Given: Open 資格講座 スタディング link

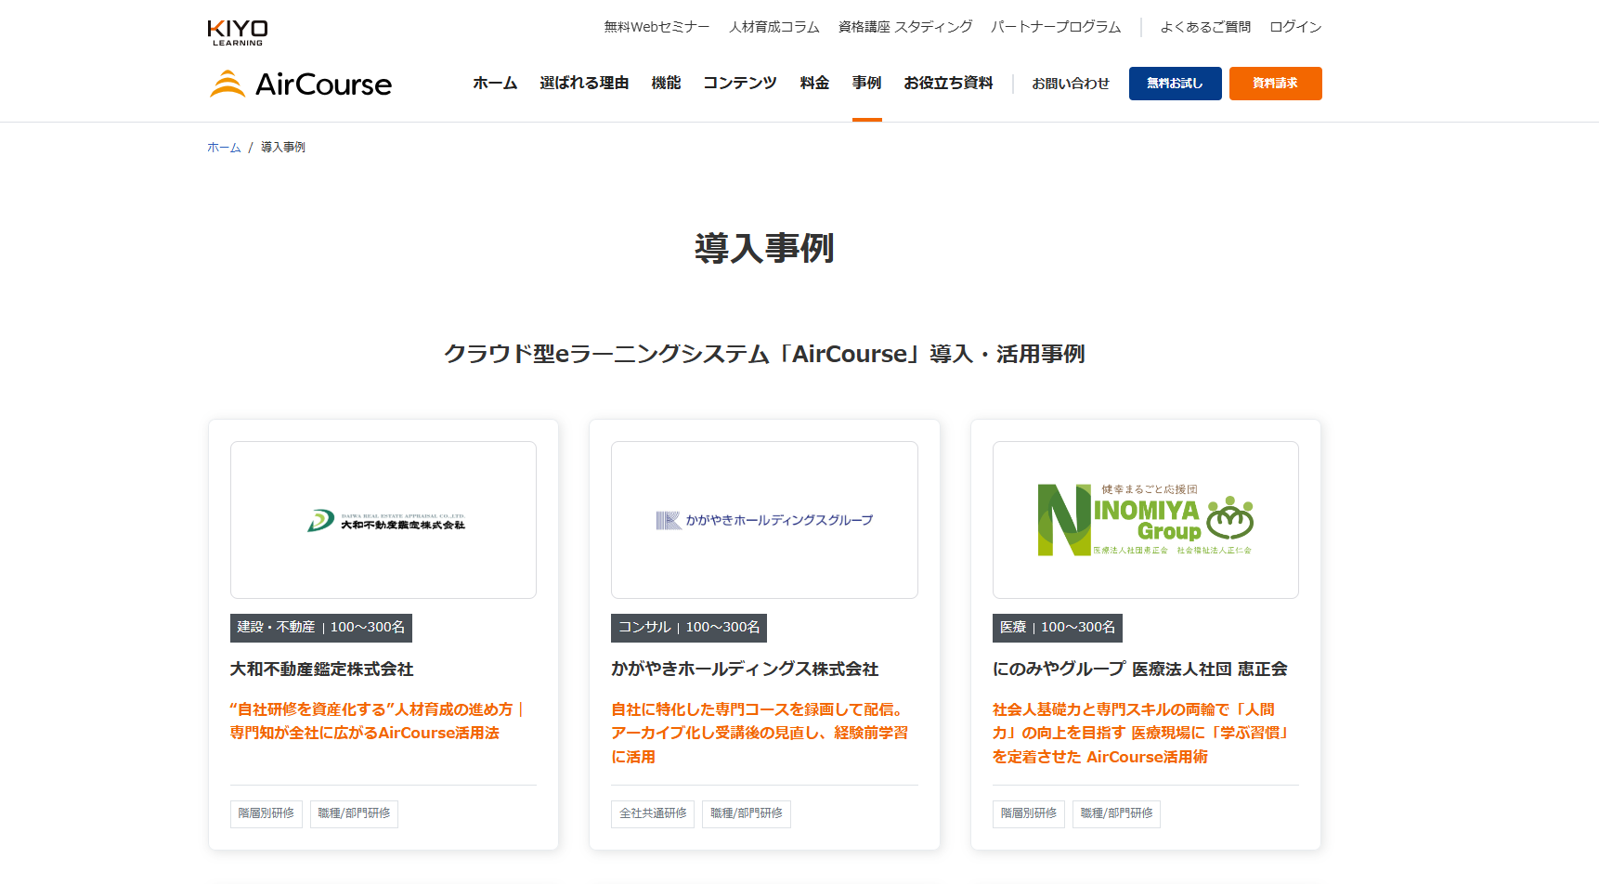Looking at the screenshot, I should [905, 27].
